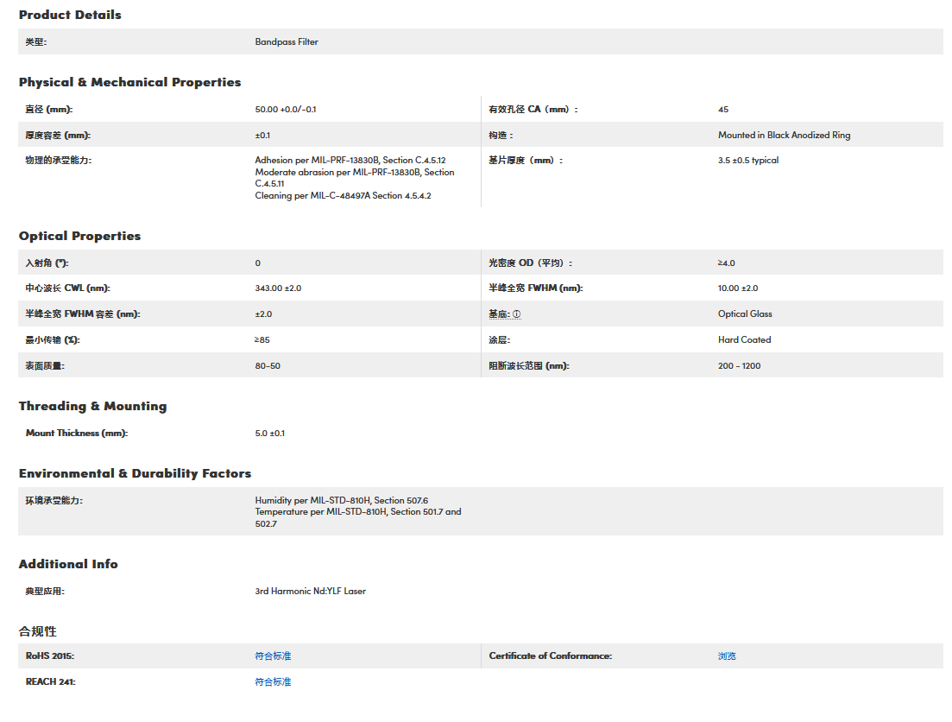This screenshot has height=722, width=952.
Task: Click the Mounted in Black Anodized Ring value
Action: coord(784,136)
